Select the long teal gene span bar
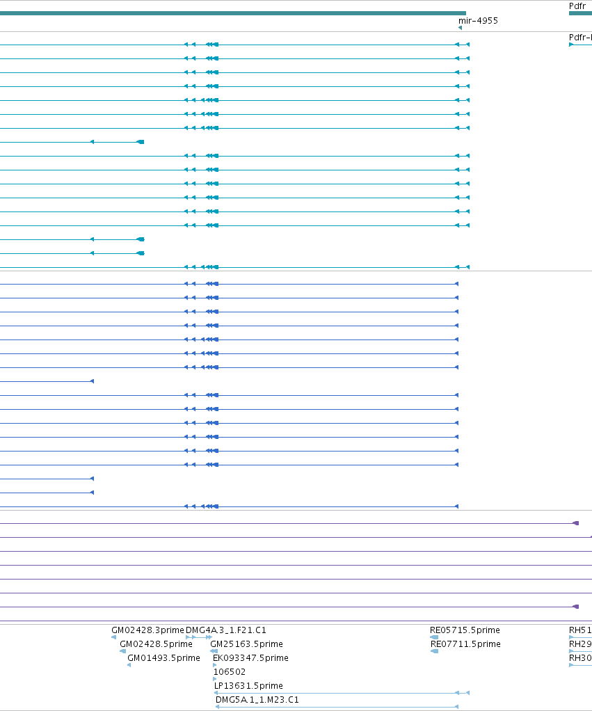This screenshot has height=711, width=592. tap(233, 13)
